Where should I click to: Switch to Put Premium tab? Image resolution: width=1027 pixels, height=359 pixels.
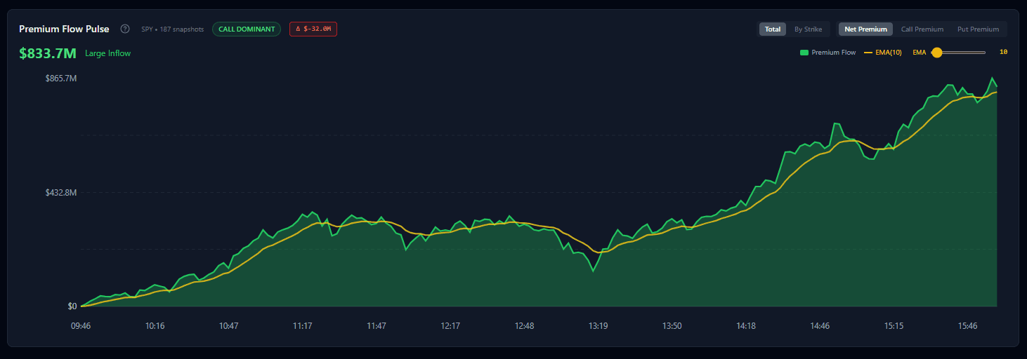pos(978,29)
